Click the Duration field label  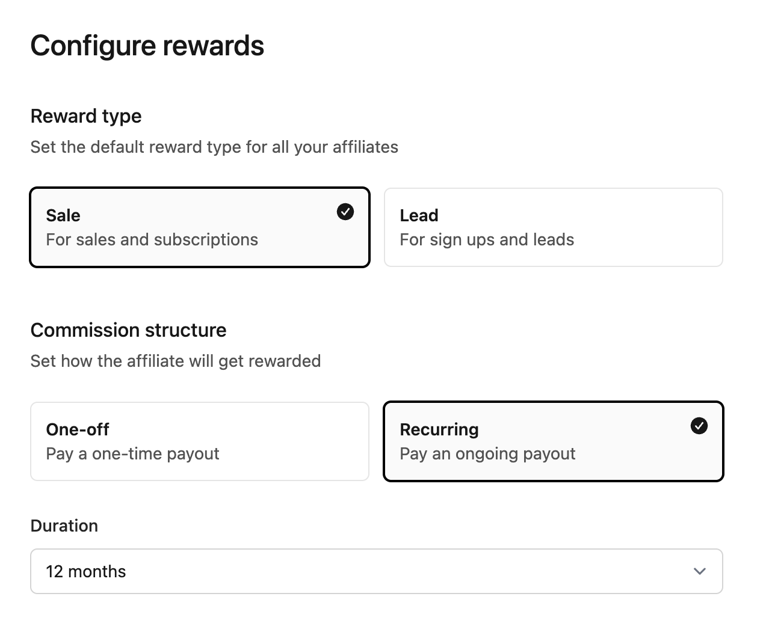[x=64, y=526]
